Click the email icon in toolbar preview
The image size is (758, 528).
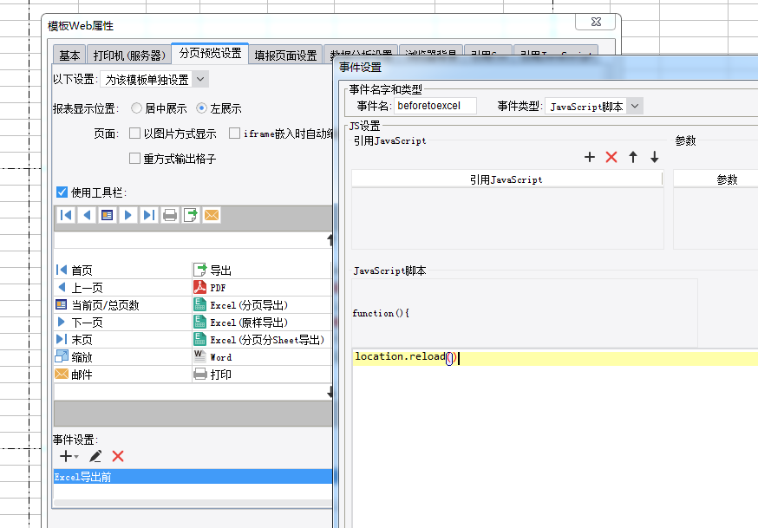tap(212, 215)
